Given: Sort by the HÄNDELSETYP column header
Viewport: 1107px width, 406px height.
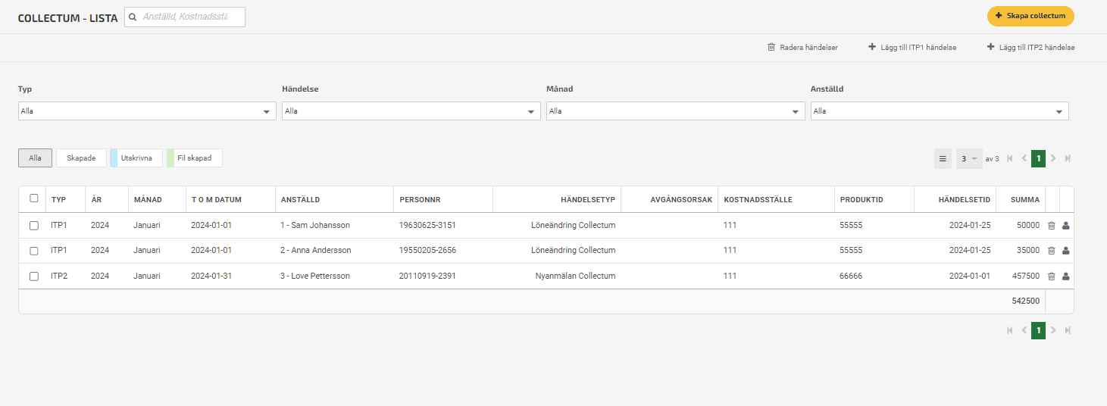Looking at the screenshot, I should click(588, 200).
